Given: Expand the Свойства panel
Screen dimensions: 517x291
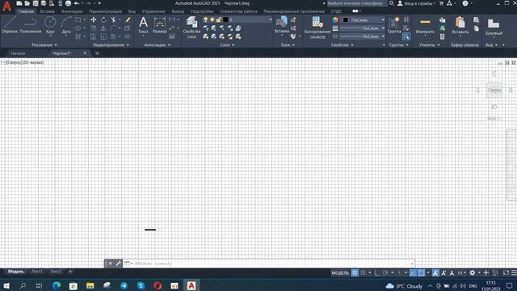Looking at the screenshot, I should pos(343,45).
